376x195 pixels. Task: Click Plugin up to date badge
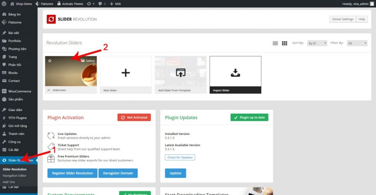pyautogui.click(x=249, y=118)
